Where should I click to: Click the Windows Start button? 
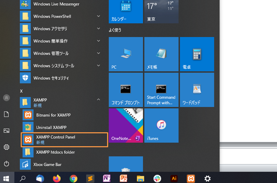pyautogui.click(x=6, y=178)
